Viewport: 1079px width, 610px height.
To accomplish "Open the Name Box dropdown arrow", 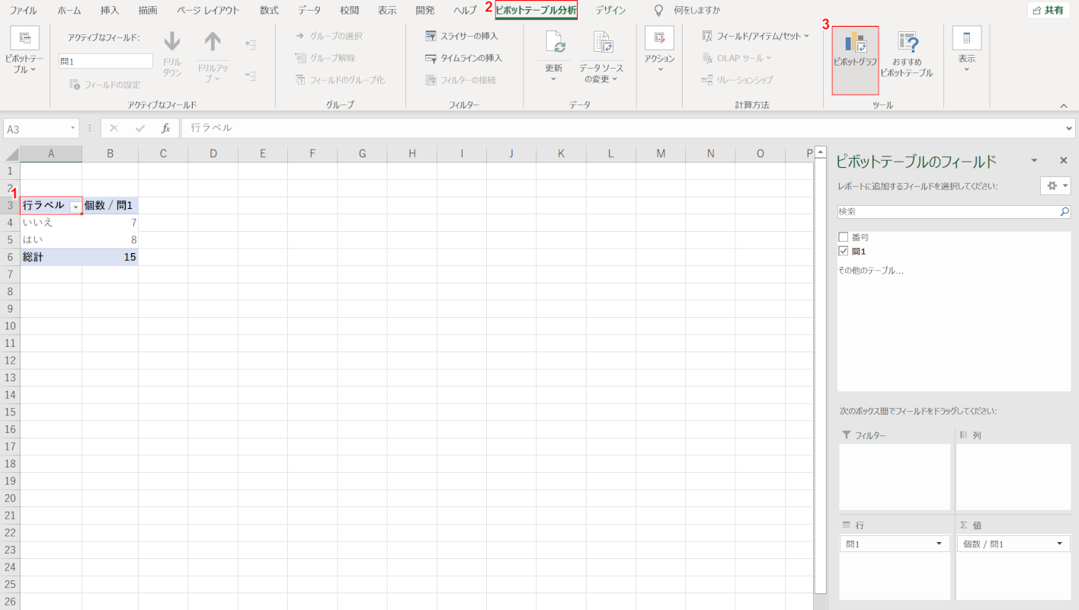I will tap(73, 129).
